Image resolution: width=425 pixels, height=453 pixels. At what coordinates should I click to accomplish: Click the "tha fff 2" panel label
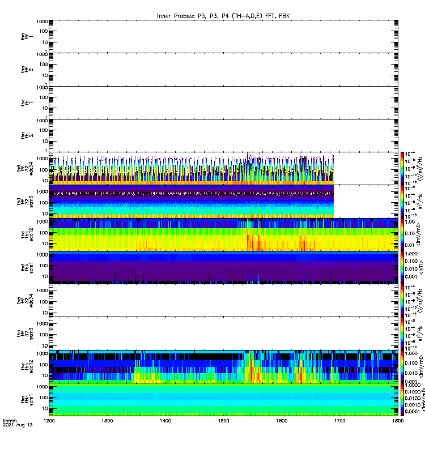[27, 69]
